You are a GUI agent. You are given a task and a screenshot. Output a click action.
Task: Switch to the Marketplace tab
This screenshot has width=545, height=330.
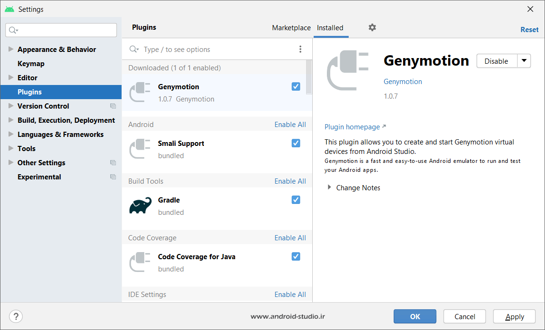coord(291,28)
